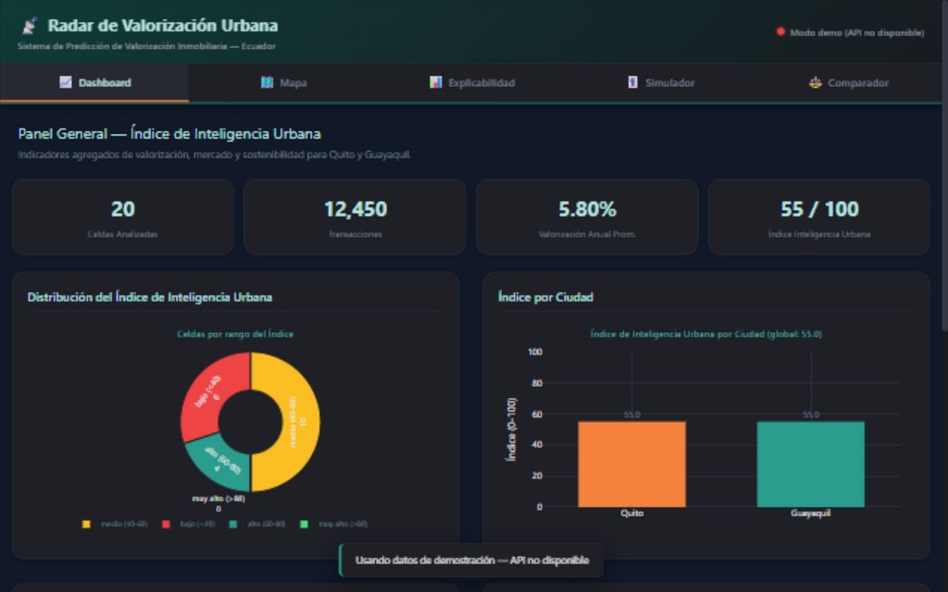Click the 5.80% Valorización Anual card

point(587,216)
